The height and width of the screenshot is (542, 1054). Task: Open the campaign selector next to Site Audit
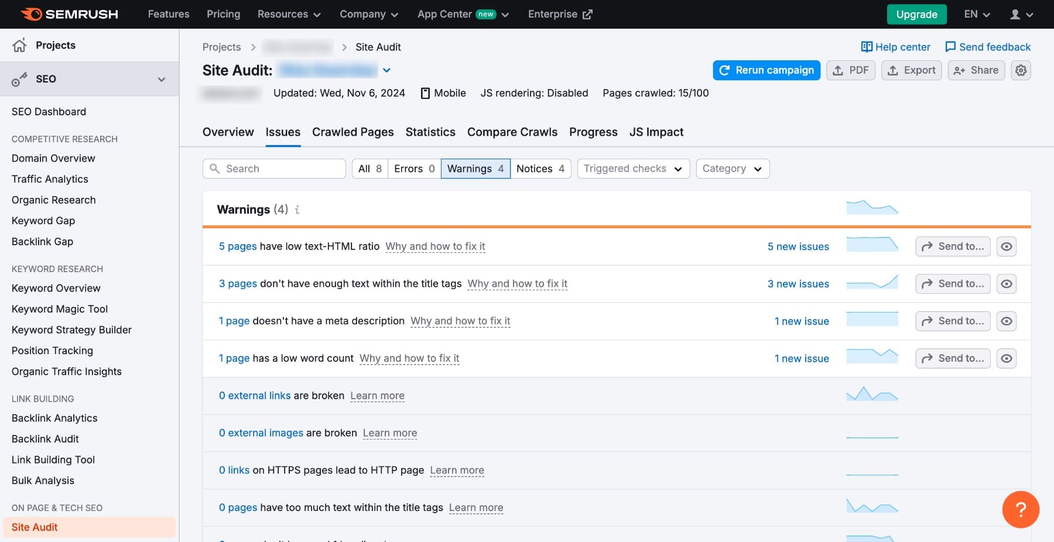coord(386,70)
